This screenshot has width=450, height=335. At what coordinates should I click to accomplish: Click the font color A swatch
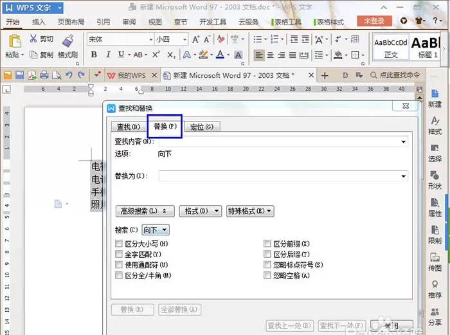click(x=220, y=55)
